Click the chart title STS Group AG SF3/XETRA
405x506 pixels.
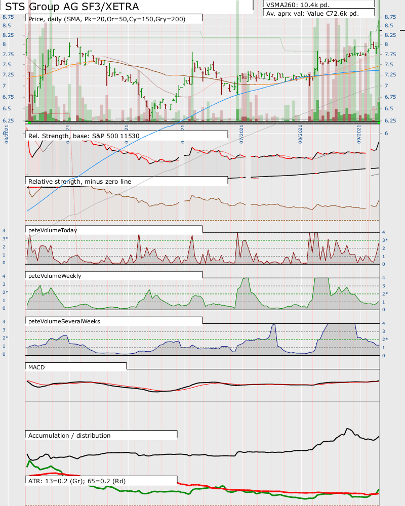click(72, 7)
